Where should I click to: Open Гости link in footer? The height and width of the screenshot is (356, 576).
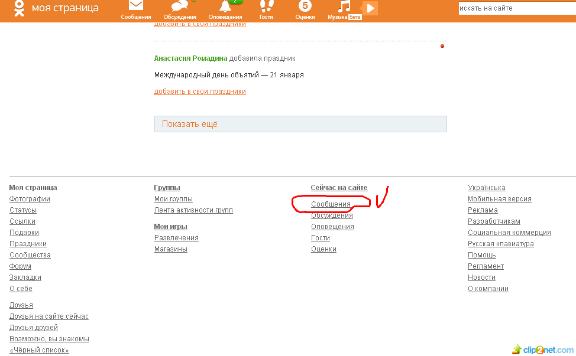coord(321,238)
